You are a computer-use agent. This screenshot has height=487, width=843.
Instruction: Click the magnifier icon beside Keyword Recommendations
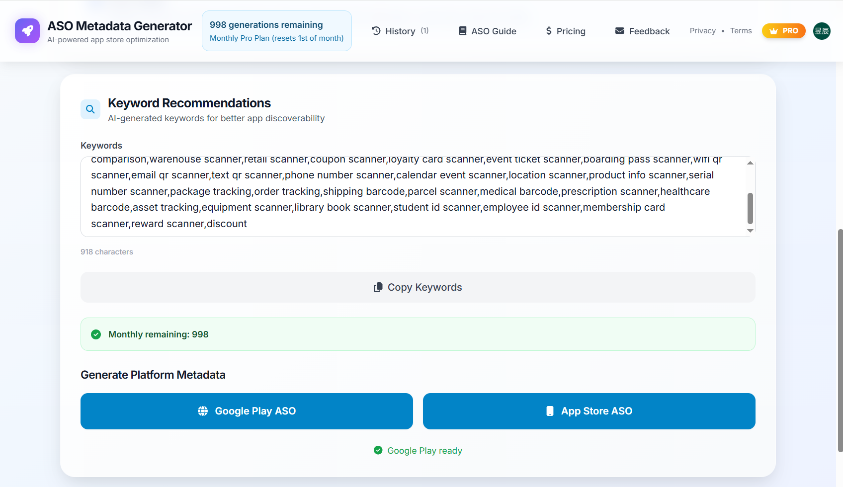pyautogui.click(x=90, y=109)
